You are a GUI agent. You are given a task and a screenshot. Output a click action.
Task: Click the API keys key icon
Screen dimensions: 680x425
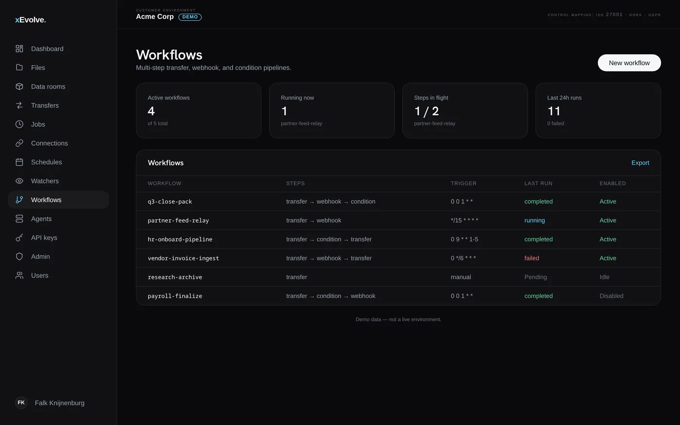[19, 238]
